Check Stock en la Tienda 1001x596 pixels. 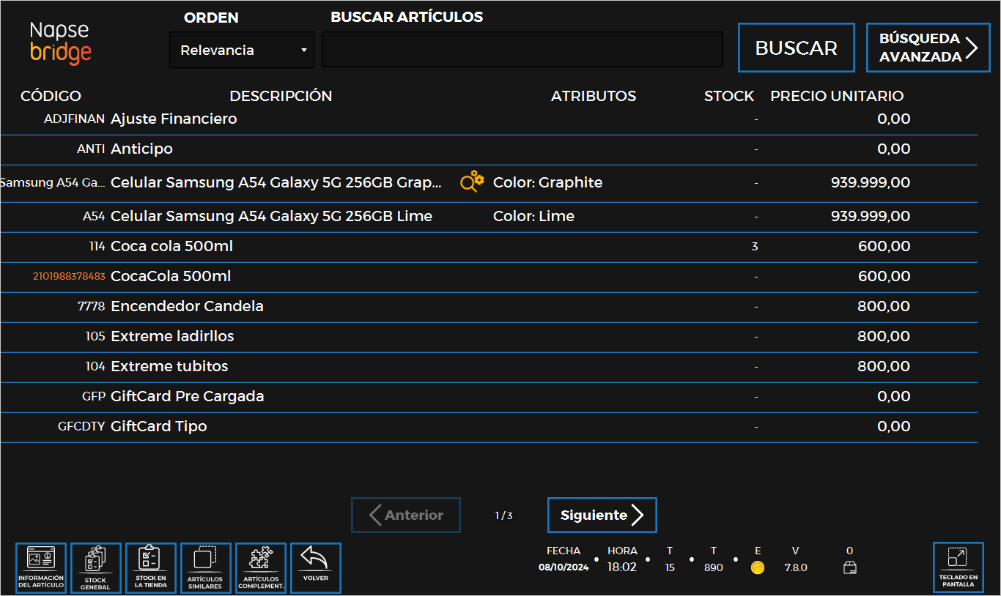pos(151,568)
